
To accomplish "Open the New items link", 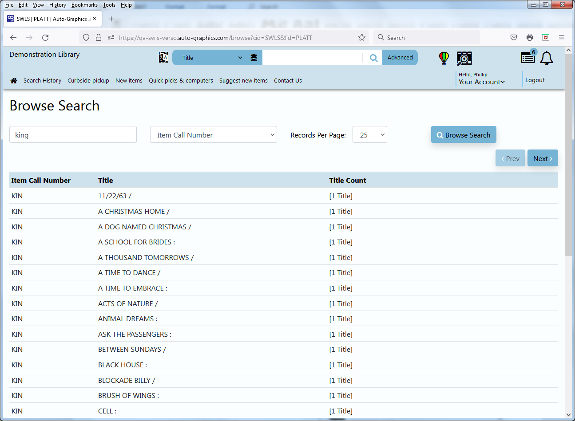I will tap(129, 81).
